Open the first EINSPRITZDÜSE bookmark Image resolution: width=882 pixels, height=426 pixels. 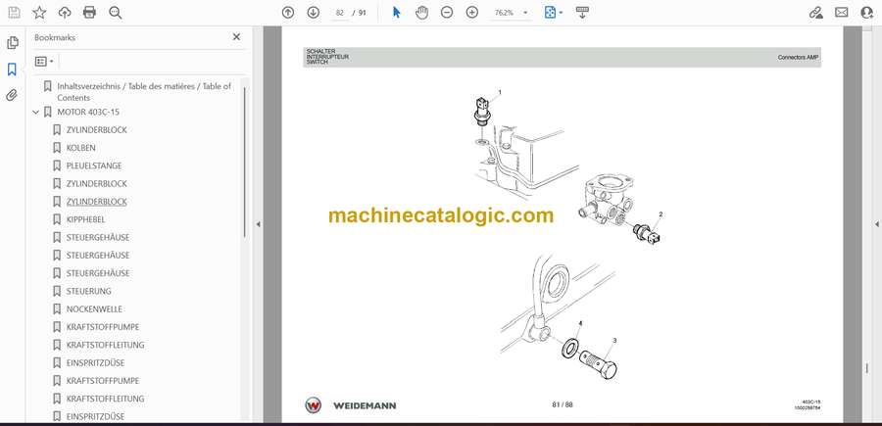(x=96, y=363)
